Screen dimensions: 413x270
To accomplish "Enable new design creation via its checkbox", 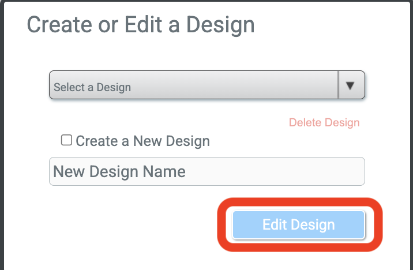I will click(x=66, y=140).
